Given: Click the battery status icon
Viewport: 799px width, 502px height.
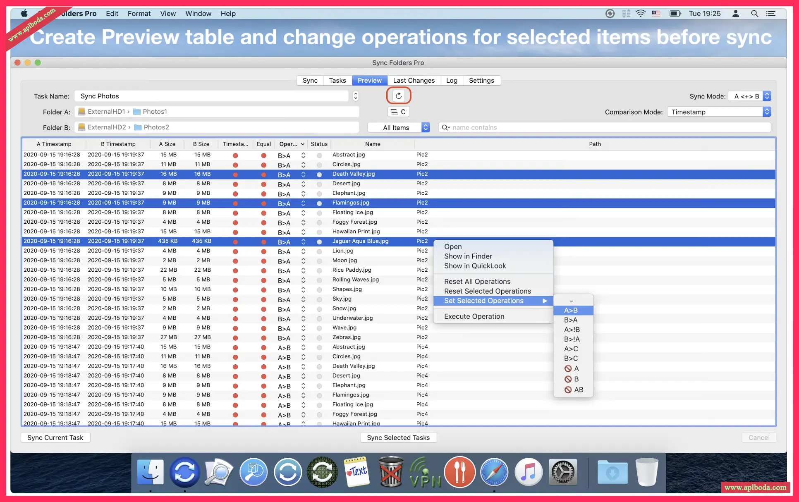Looking at the screenshot, I should pos(675,13).
